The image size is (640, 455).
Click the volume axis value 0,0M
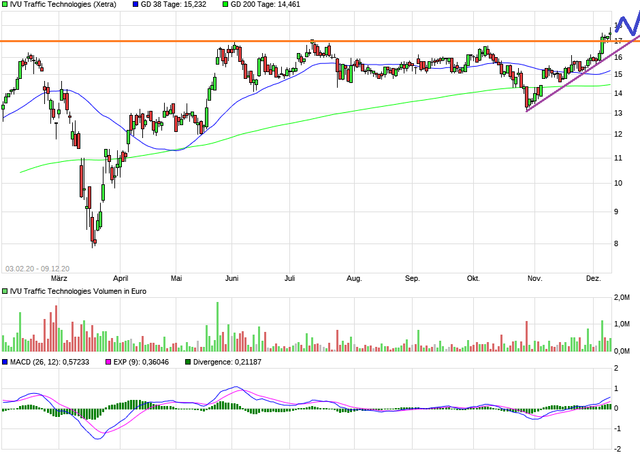coord(622,351)
